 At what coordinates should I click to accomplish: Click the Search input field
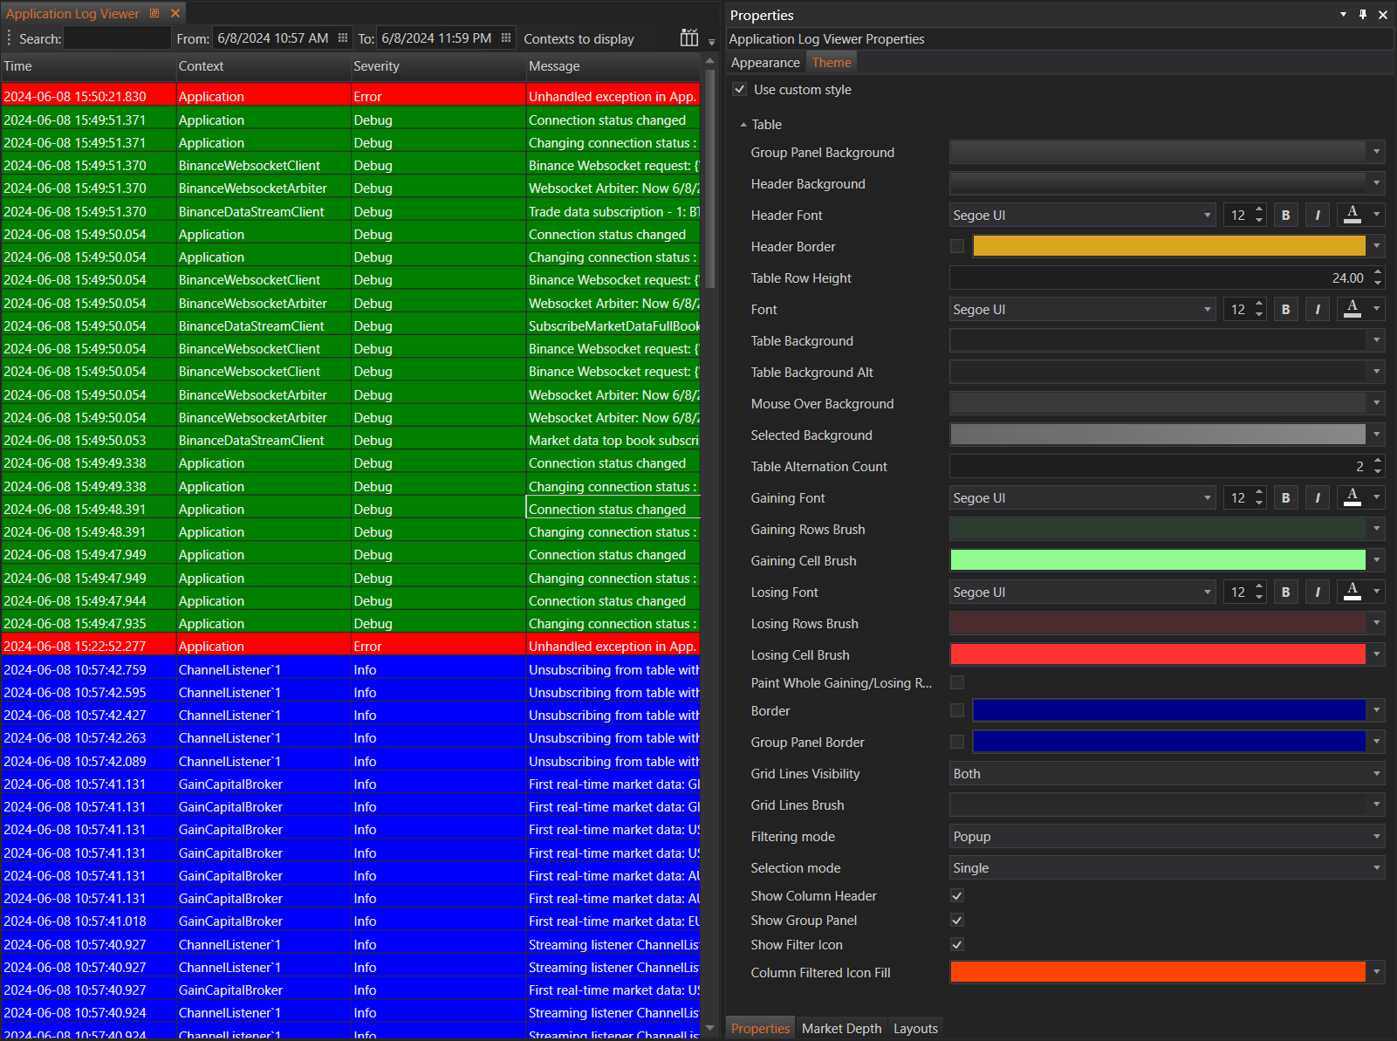117,39
